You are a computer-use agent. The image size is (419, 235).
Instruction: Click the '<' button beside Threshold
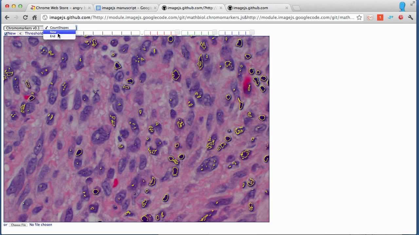[20, 34]
